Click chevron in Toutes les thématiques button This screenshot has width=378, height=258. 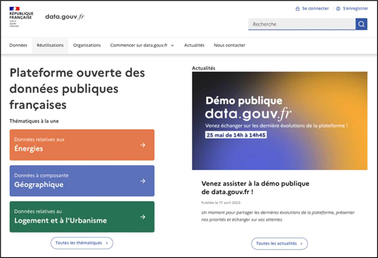107,243
